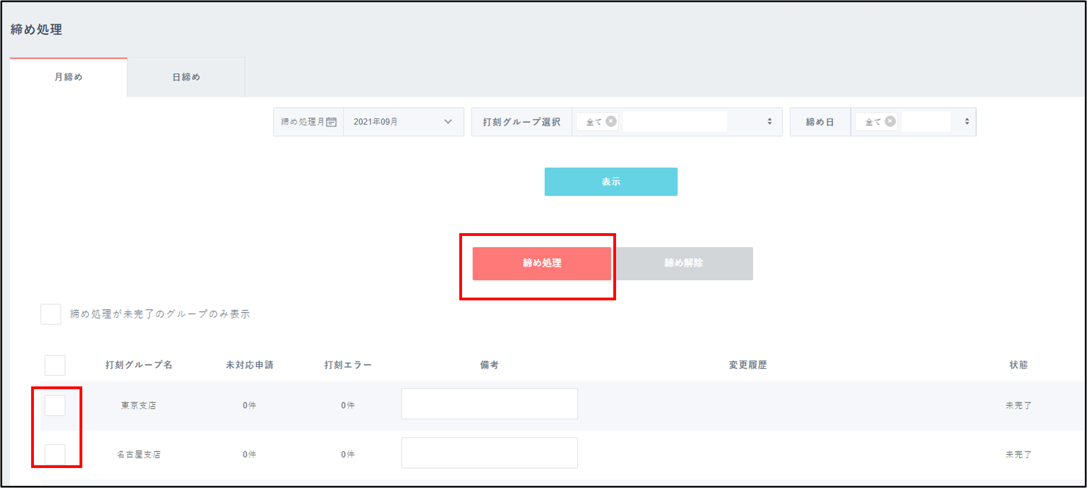The image size is (1087, 488).
Task: Remove the 全て tag in 打刻グループ選択
Action: (611, 122)
